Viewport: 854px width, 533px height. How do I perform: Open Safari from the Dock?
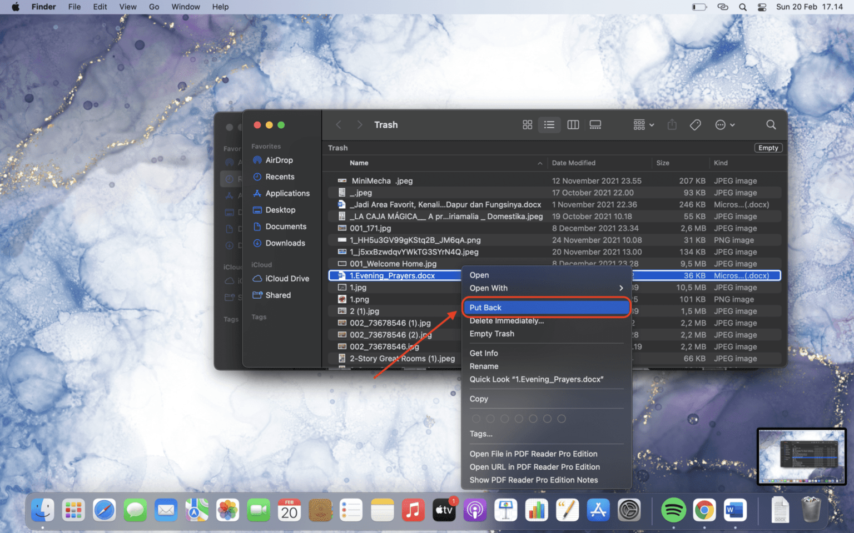(105, 510)
